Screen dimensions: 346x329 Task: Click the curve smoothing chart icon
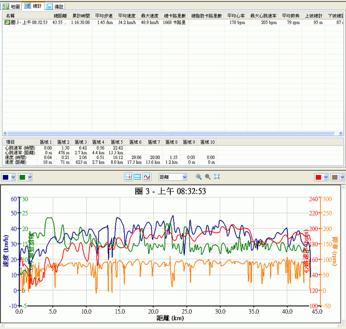tap(147, 177)
